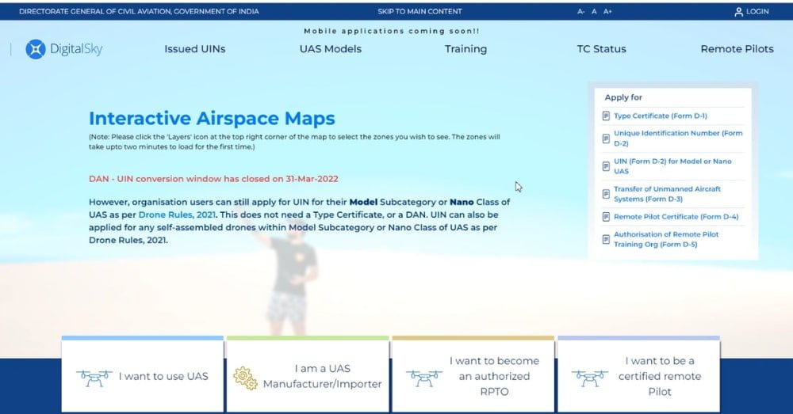Click the LOGIN link text
The width and height of the screenshot is (793, 414).
tap(757, 11)
